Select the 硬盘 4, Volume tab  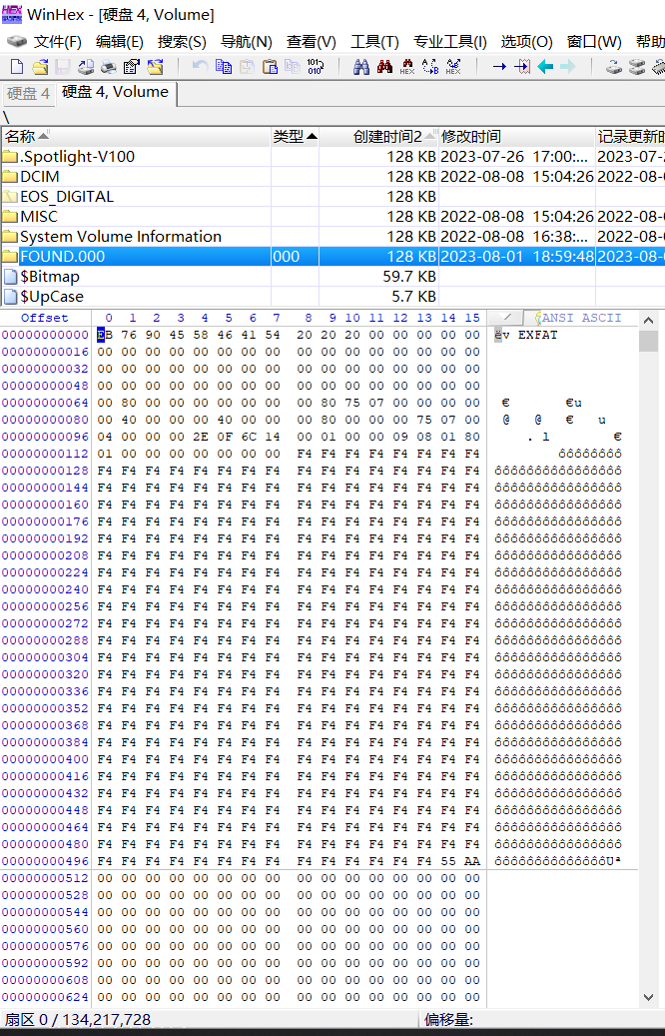click(x=115, y=92)
